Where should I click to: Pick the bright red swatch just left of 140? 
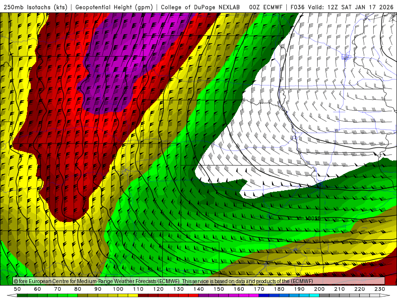tap(194, 296)
